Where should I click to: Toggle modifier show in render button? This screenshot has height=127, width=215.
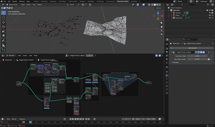pos(203,52)
